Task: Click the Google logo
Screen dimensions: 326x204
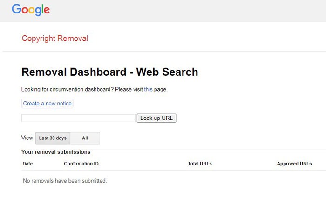Action: [x=31, y=10]
